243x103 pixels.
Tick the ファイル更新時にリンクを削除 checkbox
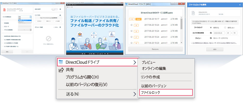3,43
